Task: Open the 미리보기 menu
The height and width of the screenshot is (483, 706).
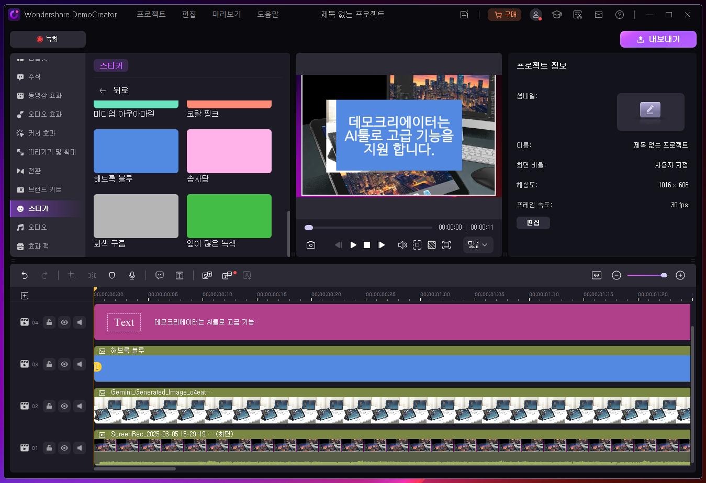Action: tap(227, 15)
